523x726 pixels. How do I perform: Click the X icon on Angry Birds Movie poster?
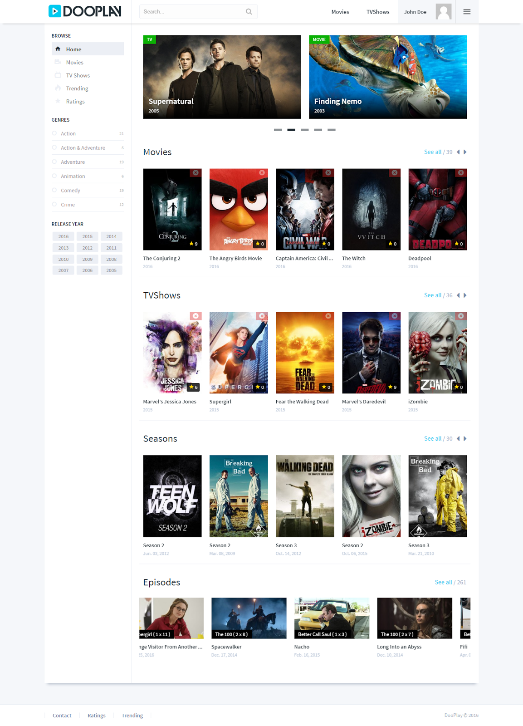(x=262, y=172)
